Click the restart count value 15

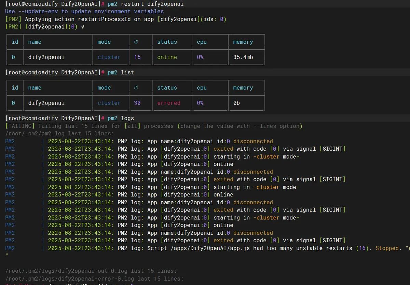coord(137,57)
